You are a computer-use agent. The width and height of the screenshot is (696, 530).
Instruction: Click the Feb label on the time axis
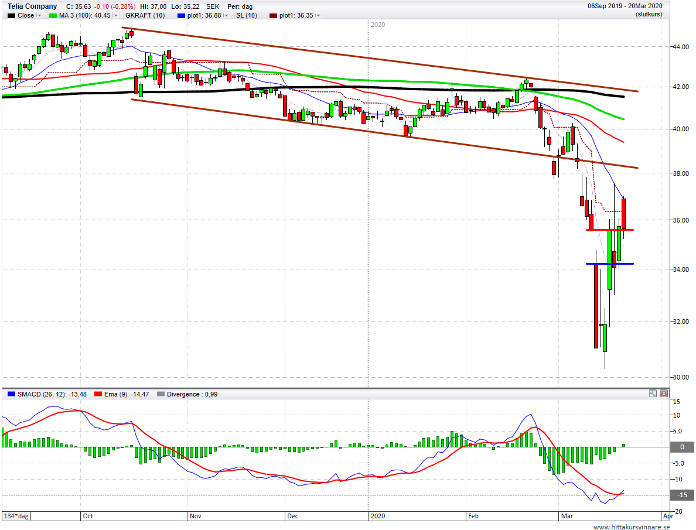tap(473, 516)
